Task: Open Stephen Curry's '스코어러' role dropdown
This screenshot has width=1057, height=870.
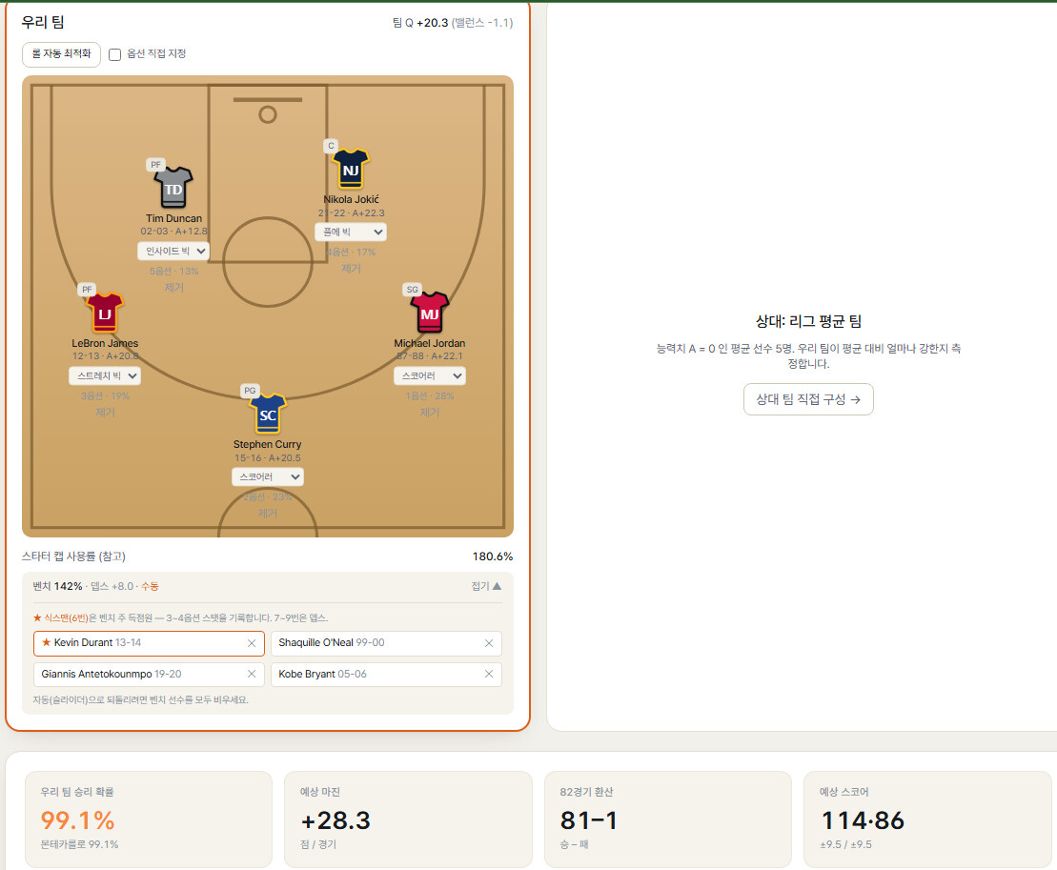Action: click(268, 477)
